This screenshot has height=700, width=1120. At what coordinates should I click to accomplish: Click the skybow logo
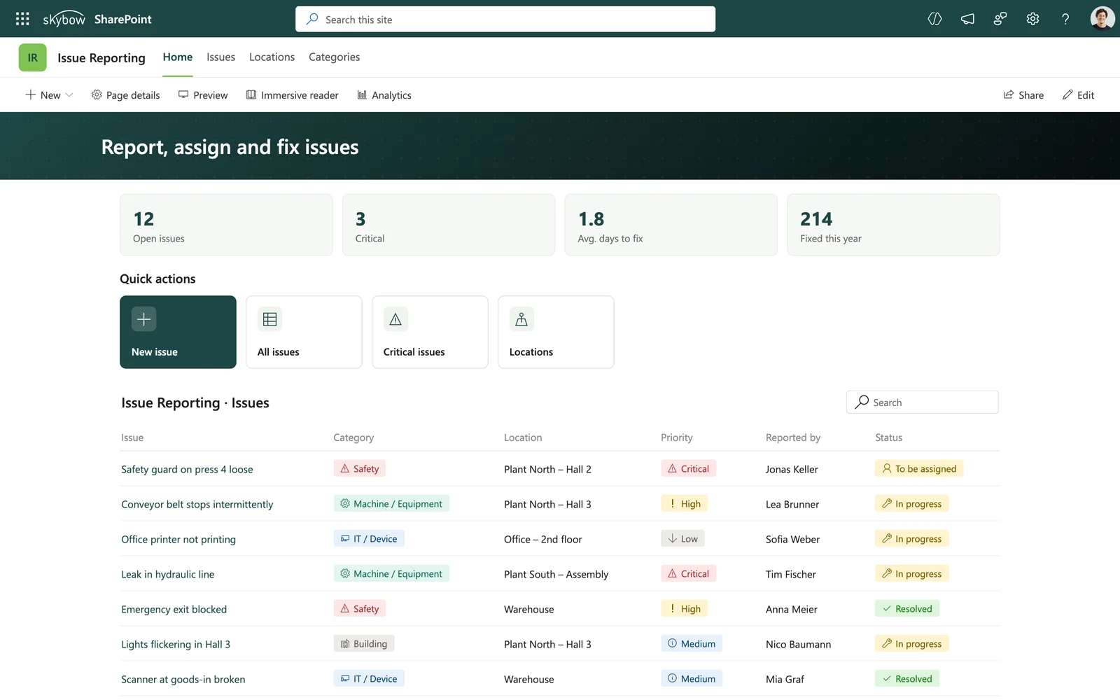(x=64, y=19)
